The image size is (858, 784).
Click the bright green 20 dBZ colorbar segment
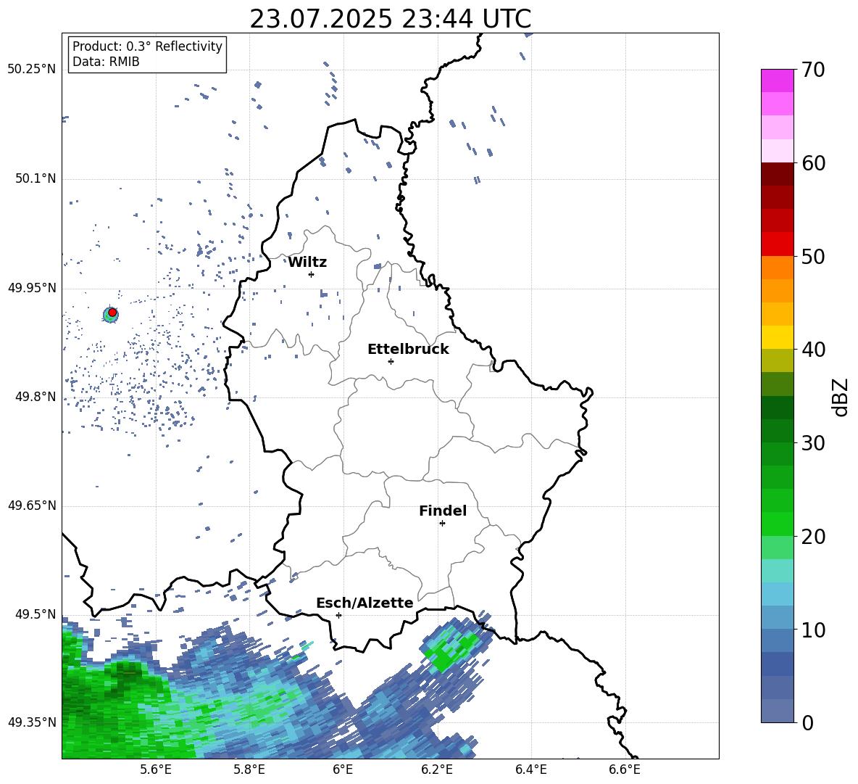777,524
